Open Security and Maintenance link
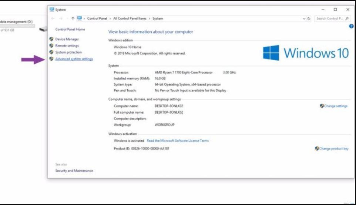356x205 pixels. 74,171
